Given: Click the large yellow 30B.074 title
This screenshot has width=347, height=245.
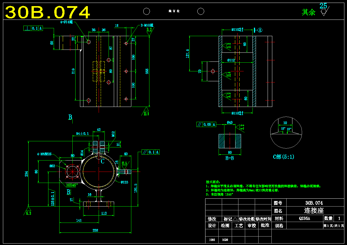Looking at the screenshot, I should click(48, 12).
